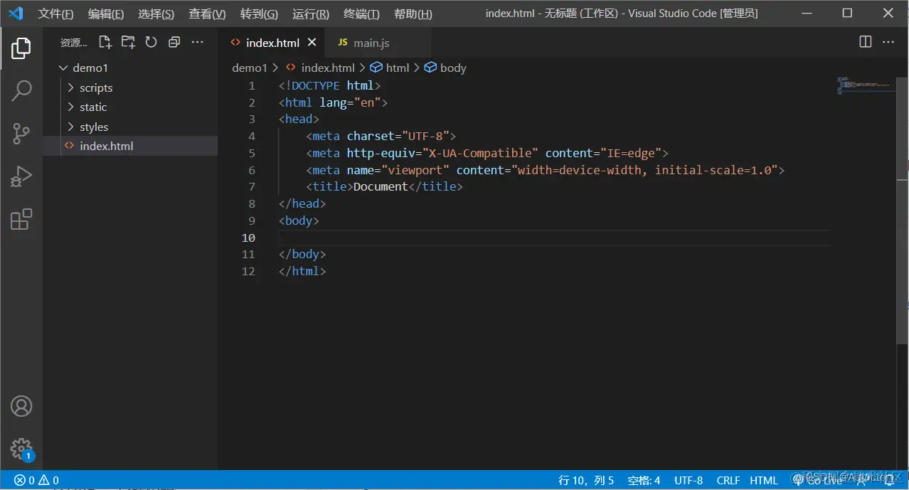Screen dimensions: 909x490
Task: Collapse all folders in explorer
Action: (x=174, y=42)
